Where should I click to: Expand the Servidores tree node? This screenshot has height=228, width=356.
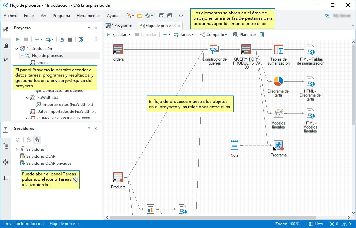(x=17, y=149)
